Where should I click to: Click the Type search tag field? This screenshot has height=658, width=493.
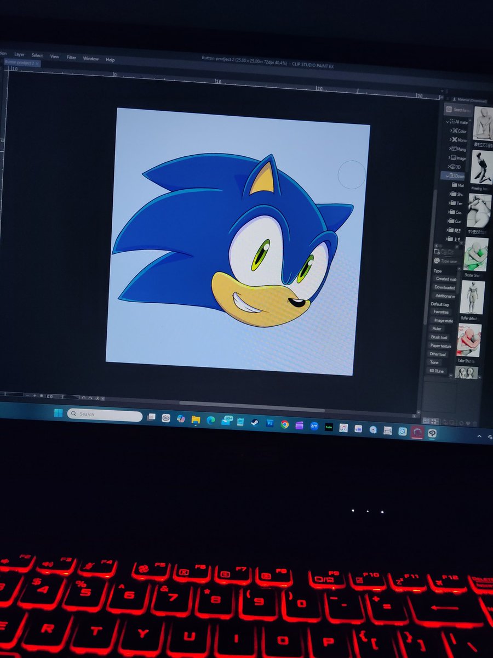pos(449,261)
